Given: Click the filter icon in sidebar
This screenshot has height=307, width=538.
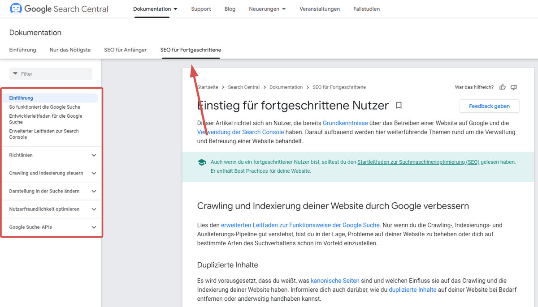Looking at the screenshot, I should click(x=15, y=74).
